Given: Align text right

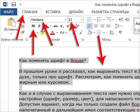Looking at the screenshot, I should tap(102, 26).
